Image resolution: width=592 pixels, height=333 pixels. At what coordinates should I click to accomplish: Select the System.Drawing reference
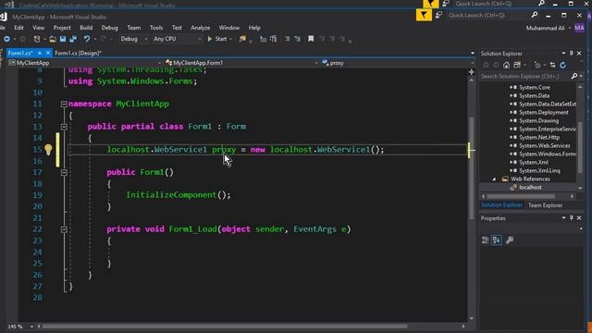(x=538, y=121)
